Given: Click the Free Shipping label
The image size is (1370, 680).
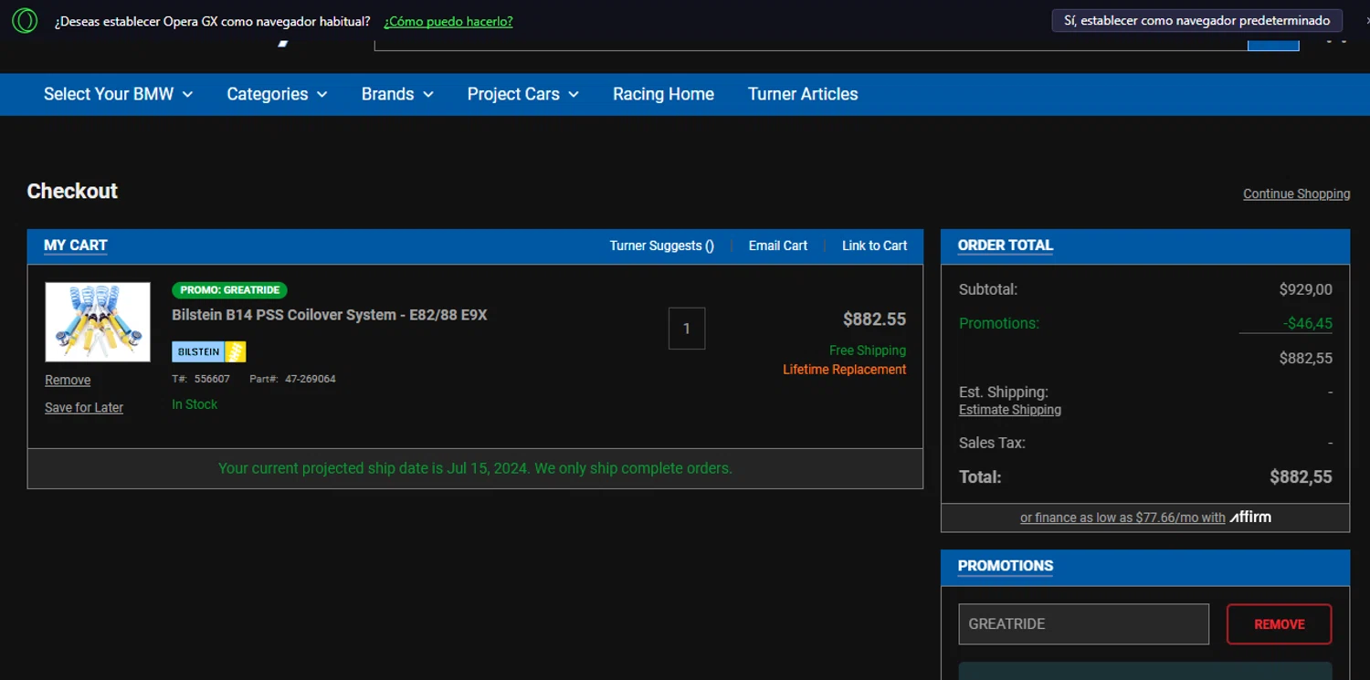Looking at the screenshot, I should click(x=868, y=350).
